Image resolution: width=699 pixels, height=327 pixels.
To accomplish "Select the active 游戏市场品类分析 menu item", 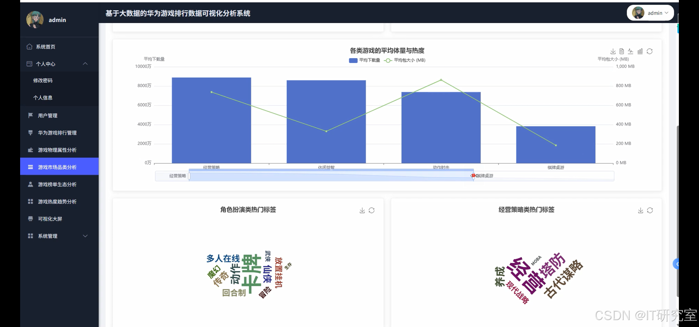I will click(x=59, y=166).
